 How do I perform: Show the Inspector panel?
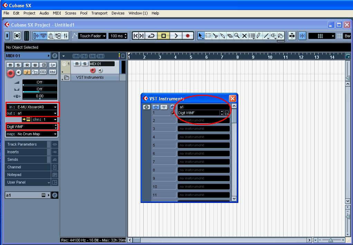(x=36, y=36)
